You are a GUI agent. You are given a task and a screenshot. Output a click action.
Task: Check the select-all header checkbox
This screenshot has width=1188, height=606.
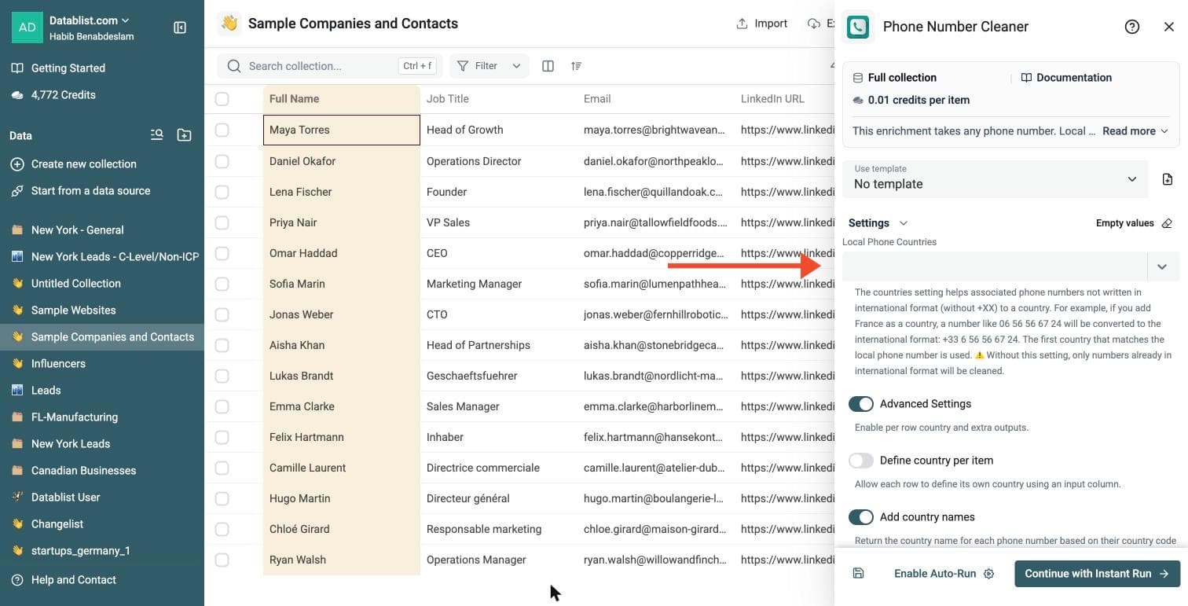click(x=222, y=99)
